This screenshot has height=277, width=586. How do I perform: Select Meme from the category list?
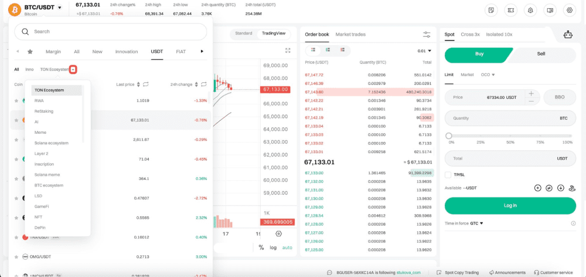[x=40, y=133]
